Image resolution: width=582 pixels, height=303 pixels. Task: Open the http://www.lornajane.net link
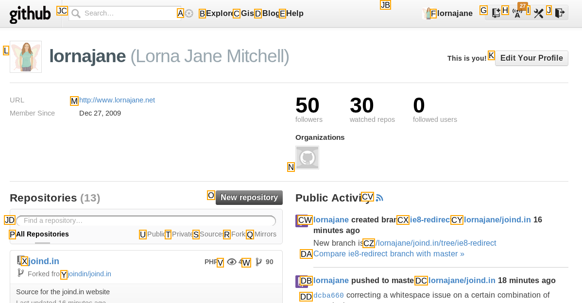click(x=117, y=100)
